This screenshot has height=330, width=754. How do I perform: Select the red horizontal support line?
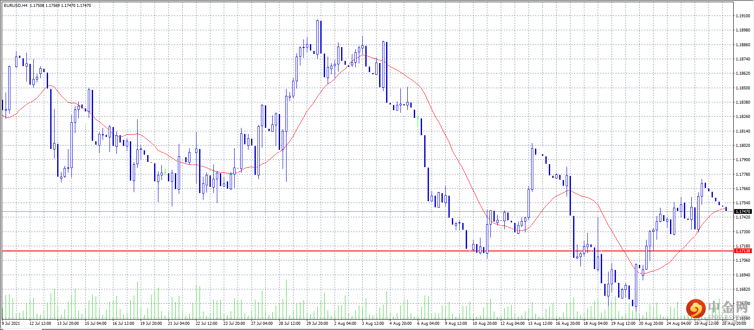tap(368, 251)
